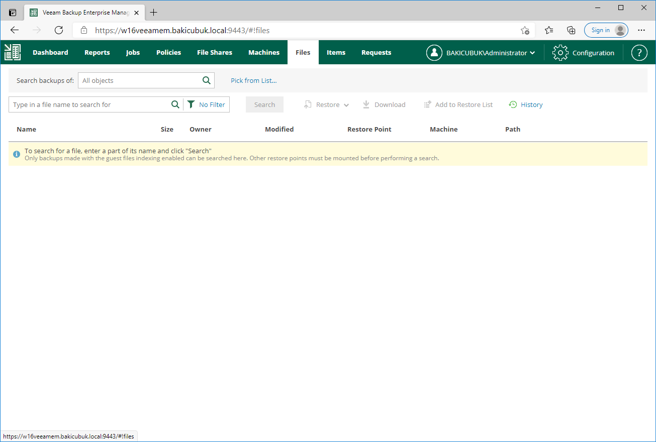Viewport: 656px width, 442px height.
Task: Open the Reports tab
Action: [97, 52]
